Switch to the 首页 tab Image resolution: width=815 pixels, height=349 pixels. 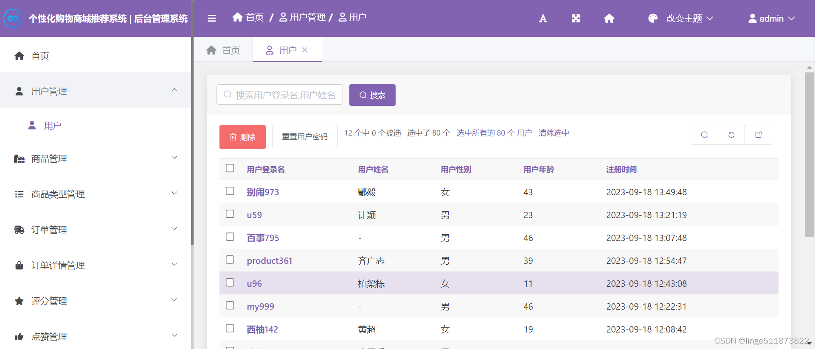223,50
